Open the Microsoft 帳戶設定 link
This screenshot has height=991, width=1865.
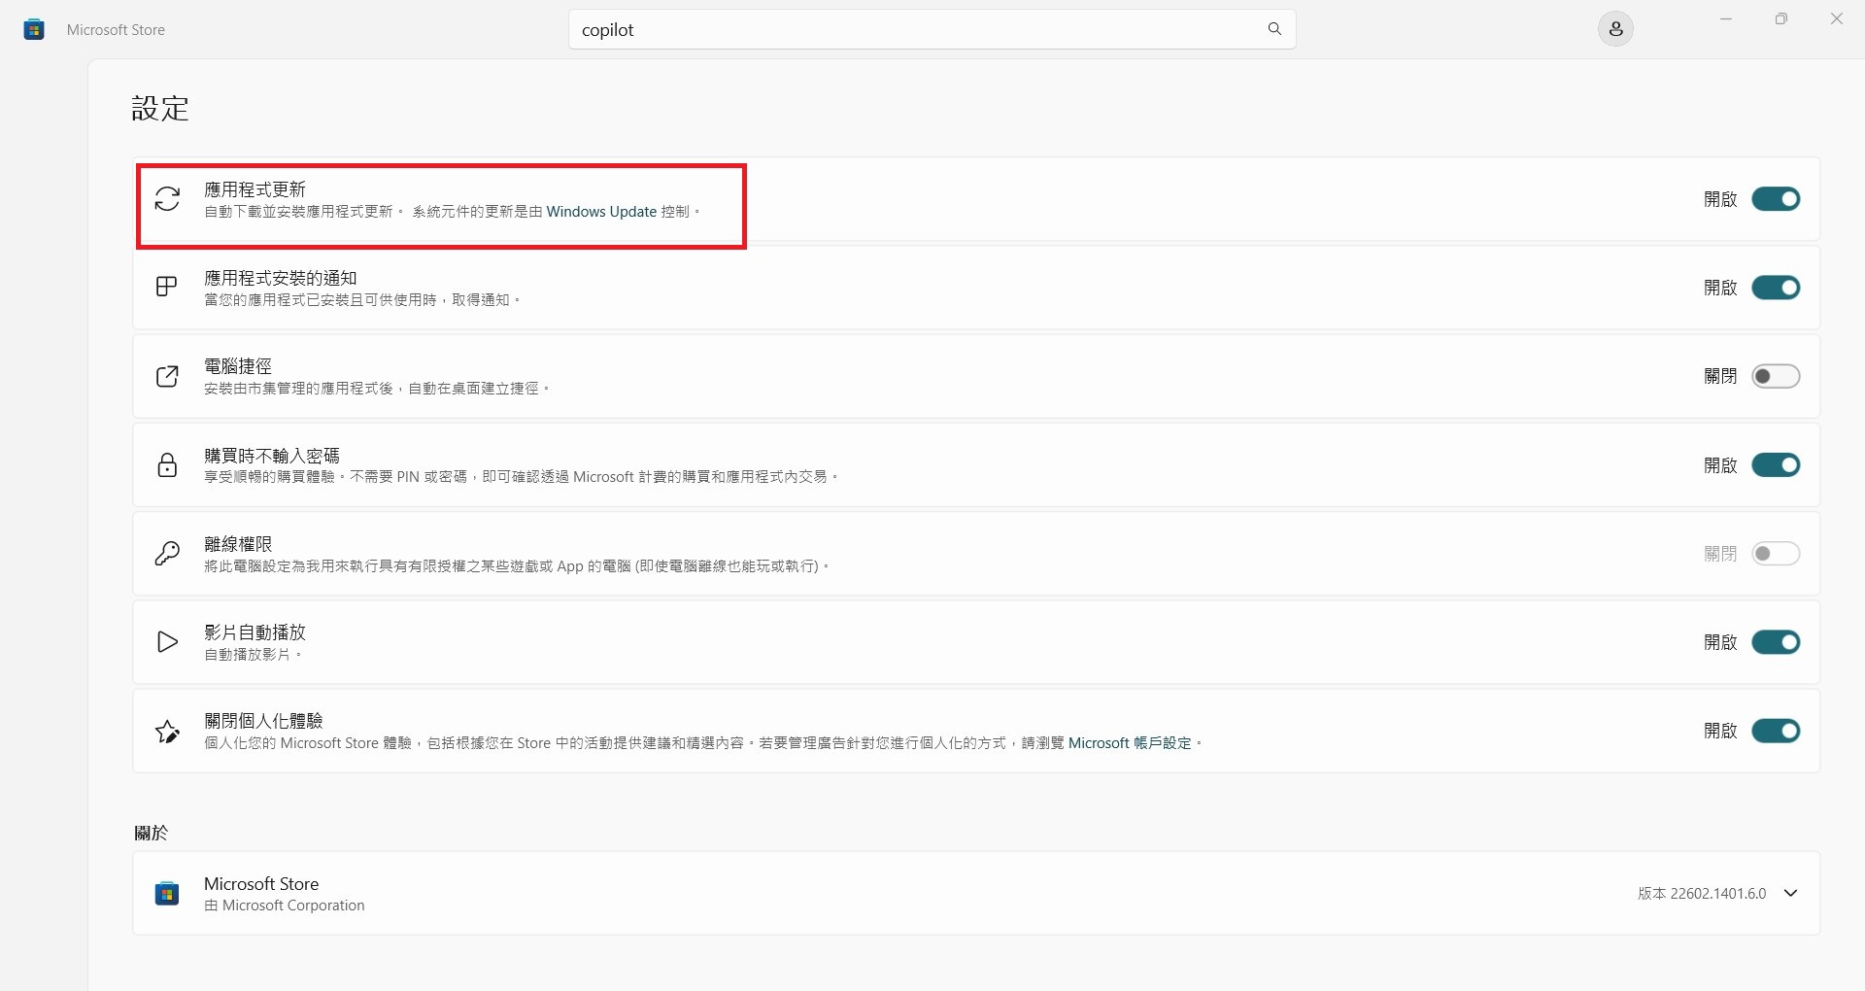pyautogui.click(x=1130, y=743)
